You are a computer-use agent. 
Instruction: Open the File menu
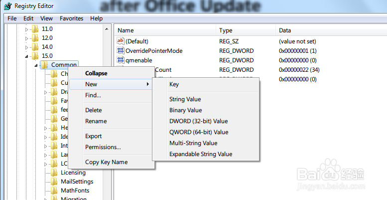point(12,18)
